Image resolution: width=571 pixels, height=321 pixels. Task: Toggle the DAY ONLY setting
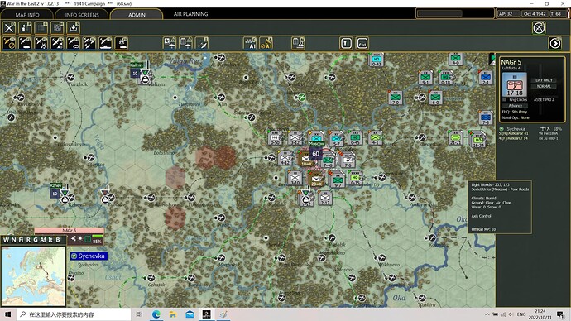(x=544, y=80)
